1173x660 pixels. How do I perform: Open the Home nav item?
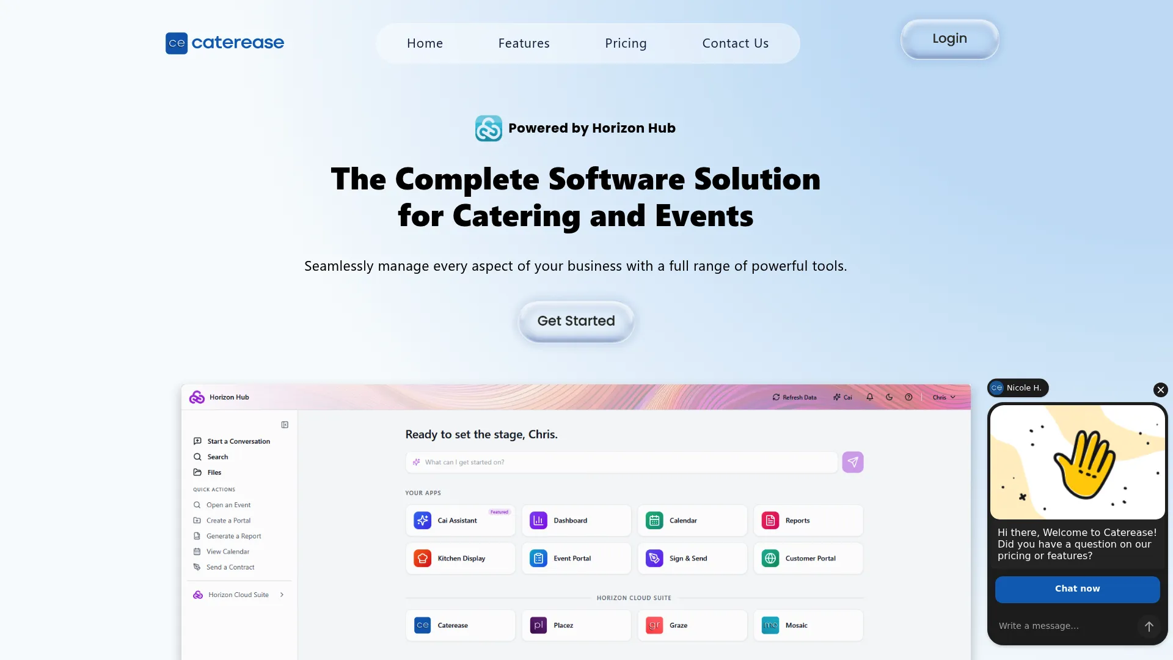point(425,43)
